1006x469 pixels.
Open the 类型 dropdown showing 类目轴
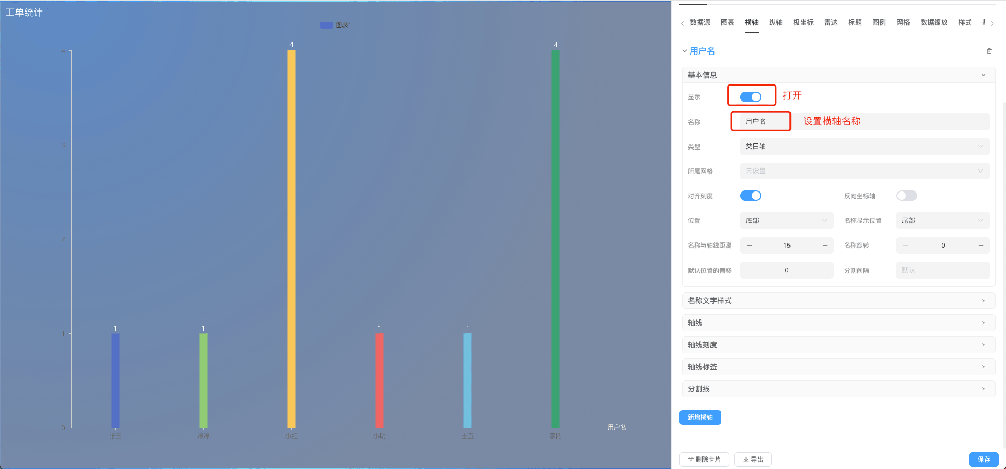click(864, 146)
